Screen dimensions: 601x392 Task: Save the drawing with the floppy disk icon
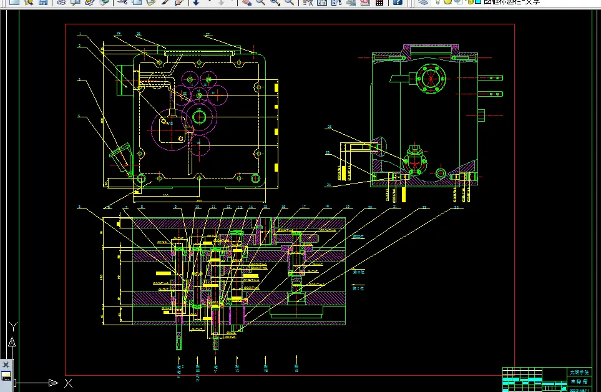click(43, 2)
